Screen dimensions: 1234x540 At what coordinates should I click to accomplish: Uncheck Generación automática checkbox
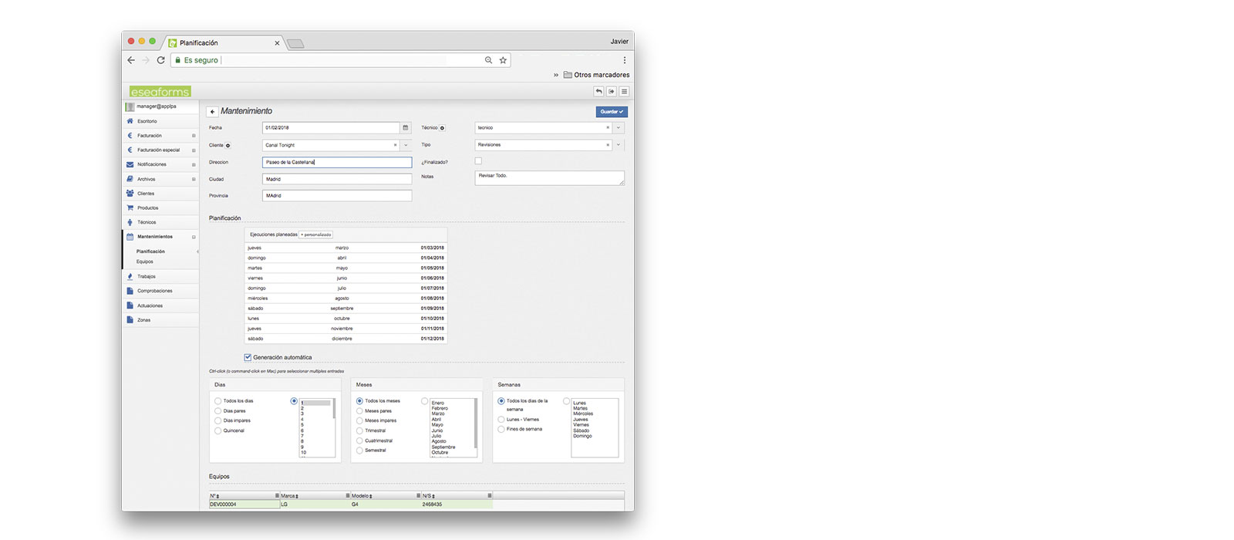click(x=248, y=357)
